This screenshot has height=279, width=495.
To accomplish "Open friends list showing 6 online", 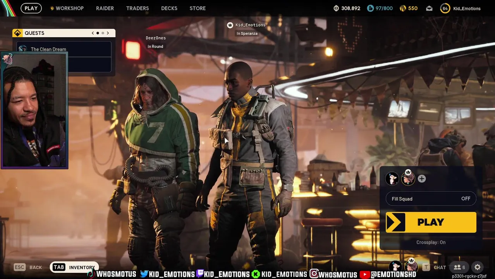I will pos(459,267).
